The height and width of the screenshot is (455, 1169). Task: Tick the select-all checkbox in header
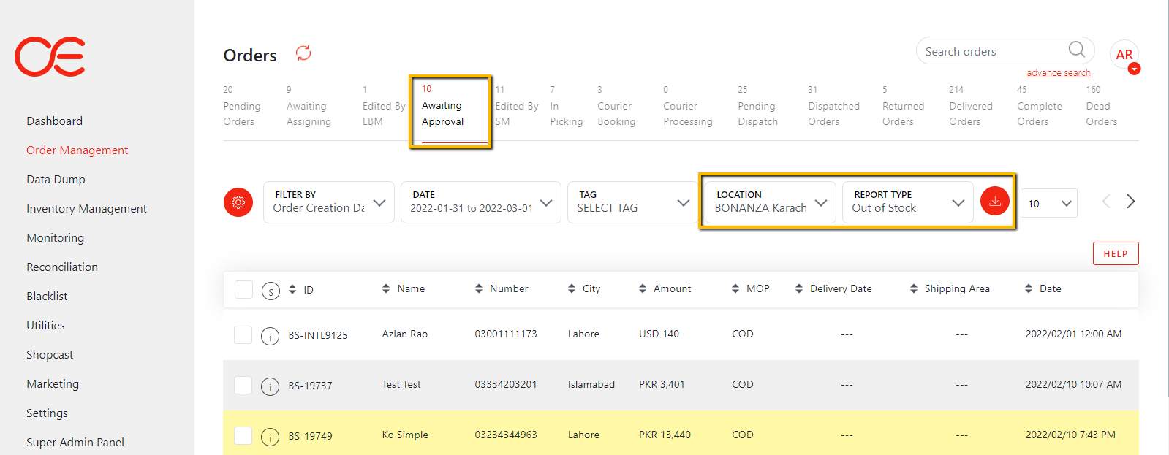(243, 290)
